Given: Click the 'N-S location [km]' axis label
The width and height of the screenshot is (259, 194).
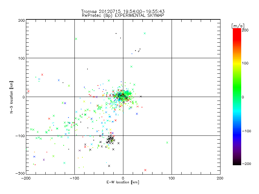Looking at the screenshot, I should (11, 97).
